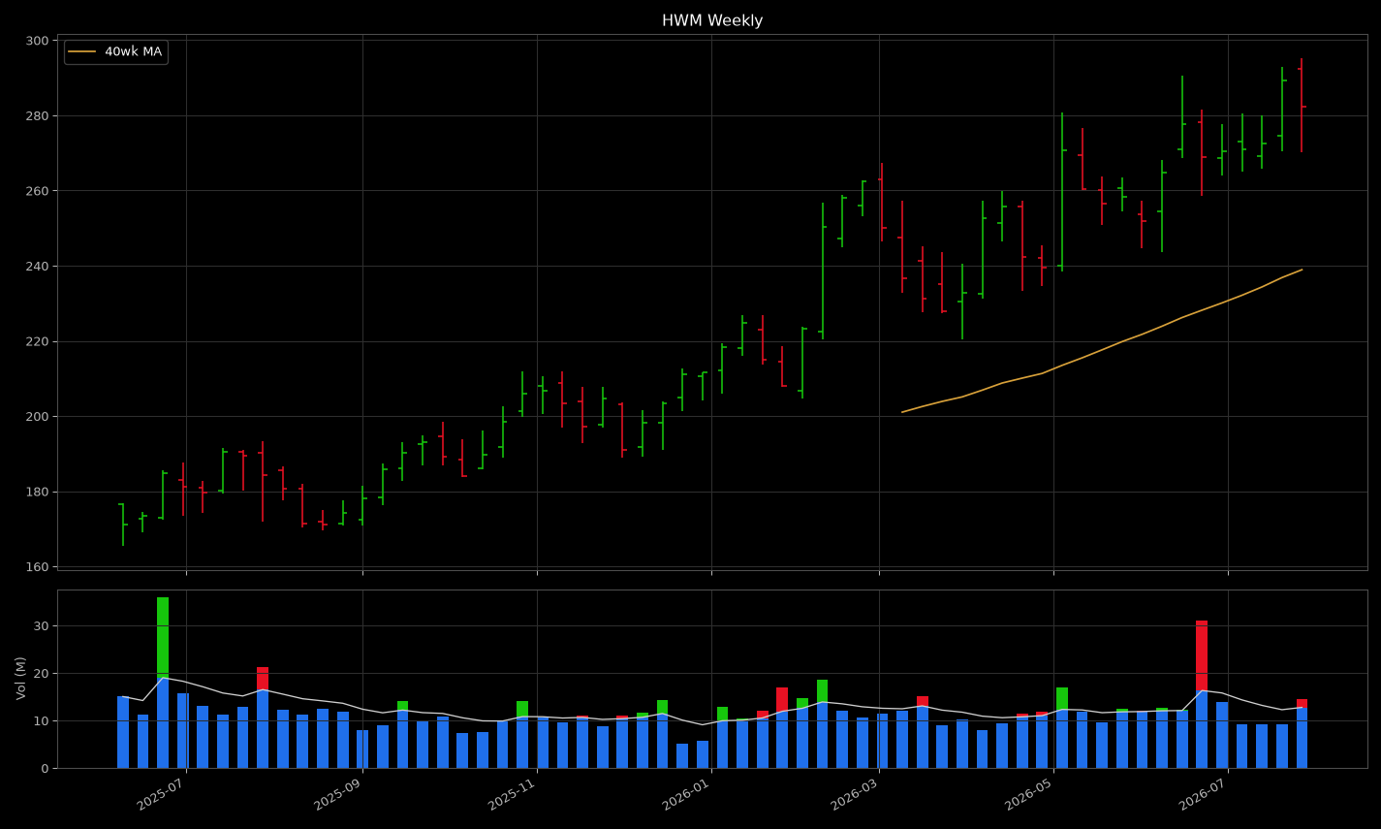The height and width of the screenshot is (829, 1381).
Task: Click the first green price bar near 171
Action: tap(123, 525)
